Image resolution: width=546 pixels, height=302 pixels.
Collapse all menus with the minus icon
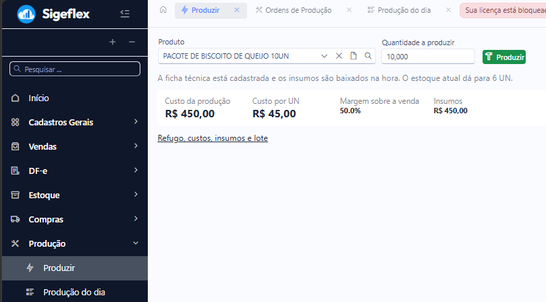(x=132, y=42)
